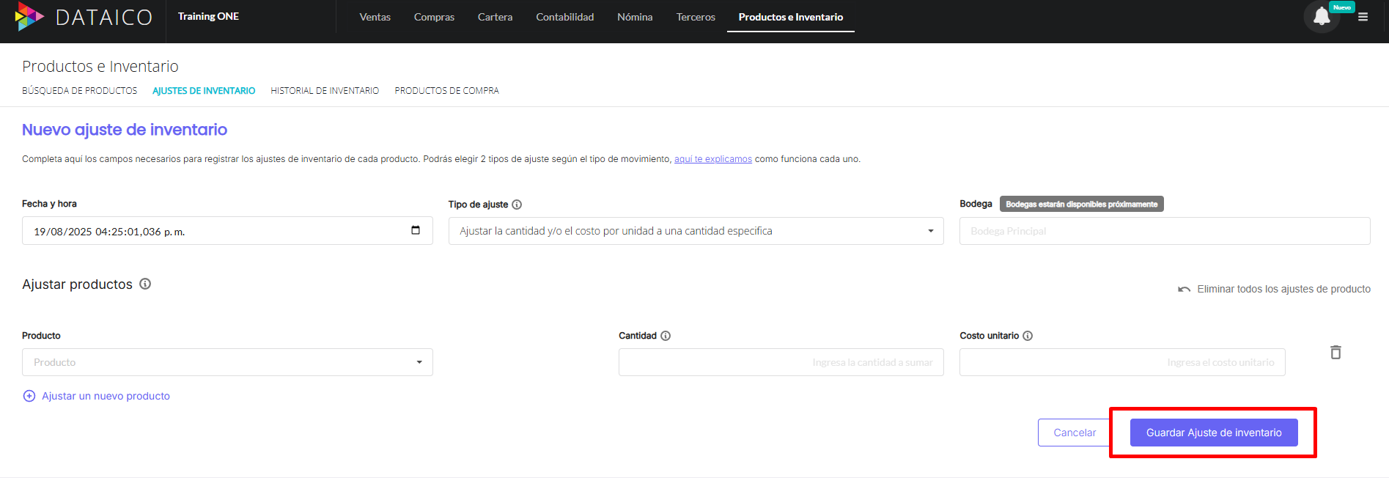Open the calendar date picker icon
The image size is (1389, 478).
(416, 230)
